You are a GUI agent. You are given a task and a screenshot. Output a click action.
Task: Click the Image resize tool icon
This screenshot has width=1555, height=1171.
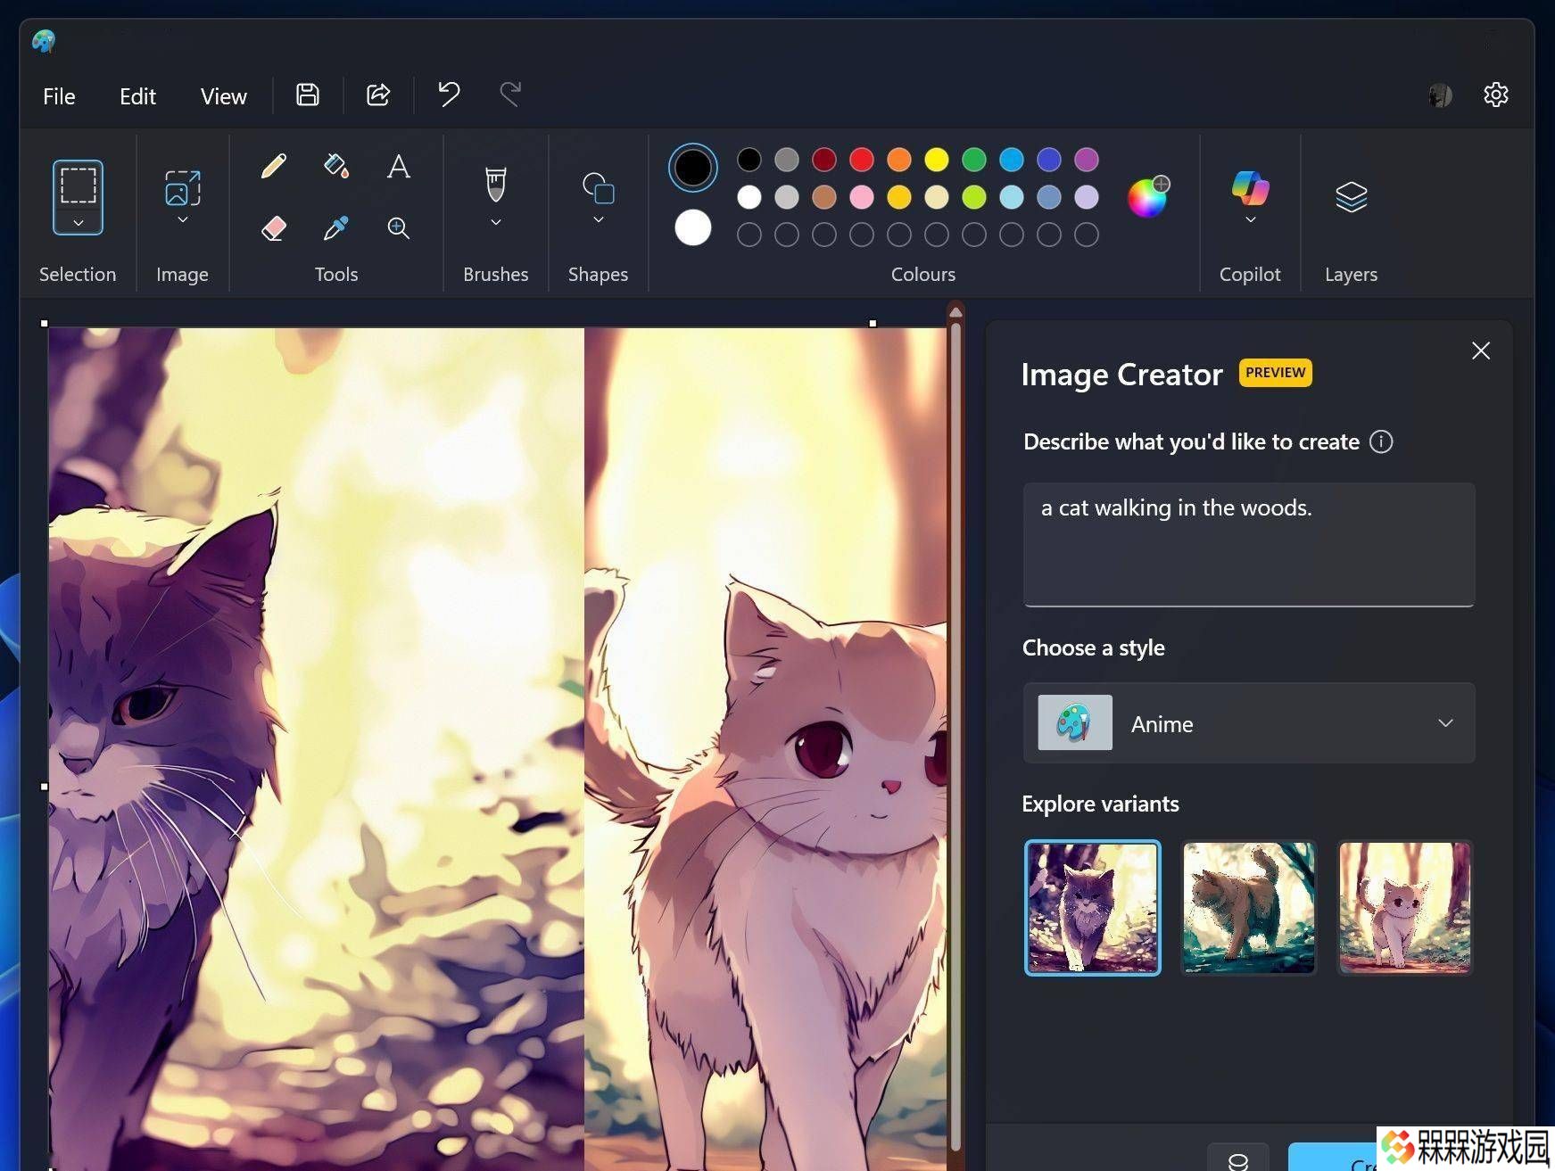(183, 188)
